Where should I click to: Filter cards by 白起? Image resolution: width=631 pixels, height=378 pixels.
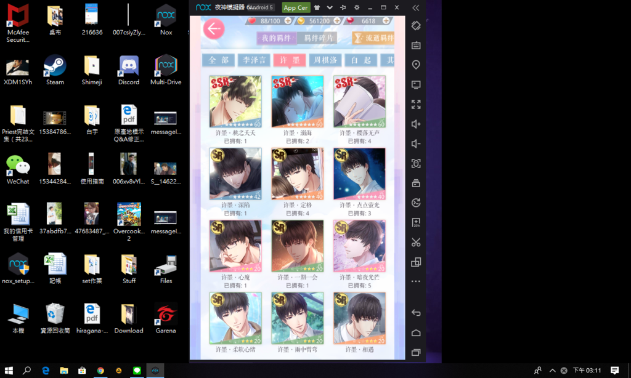[x=360, y=60]
